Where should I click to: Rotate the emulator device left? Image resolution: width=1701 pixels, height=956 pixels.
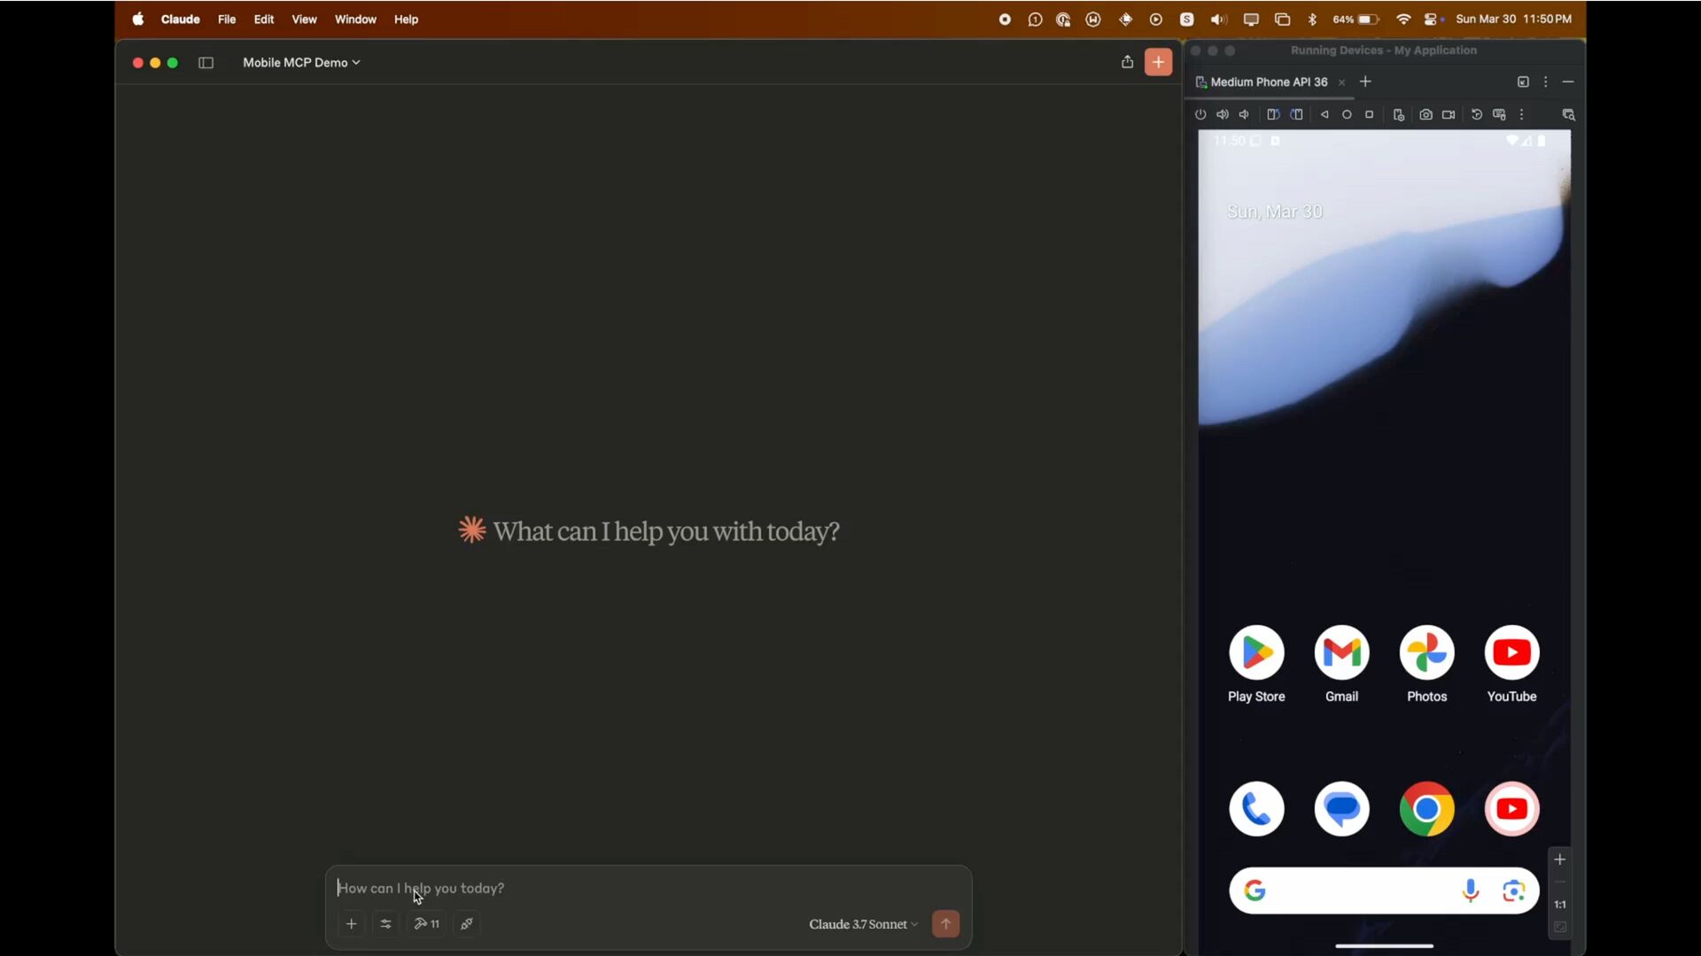pos(1273,115)
